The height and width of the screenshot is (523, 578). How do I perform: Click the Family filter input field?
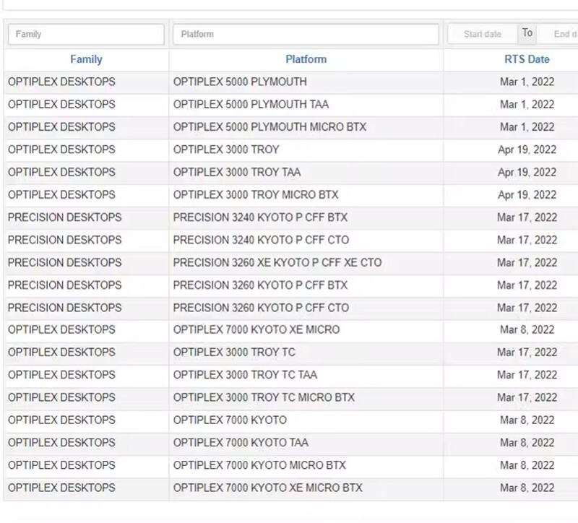pos(86,34)
